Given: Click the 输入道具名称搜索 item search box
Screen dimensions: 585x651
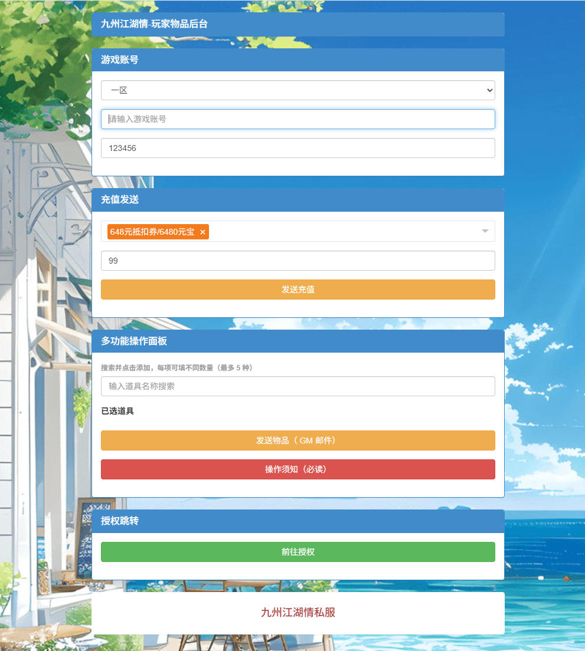Looking at the screenshot, I should 298,386.
